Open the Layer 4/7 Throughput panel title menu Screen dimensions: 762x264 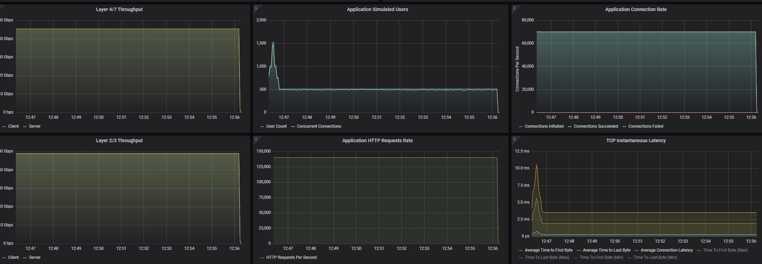[119, 9]
